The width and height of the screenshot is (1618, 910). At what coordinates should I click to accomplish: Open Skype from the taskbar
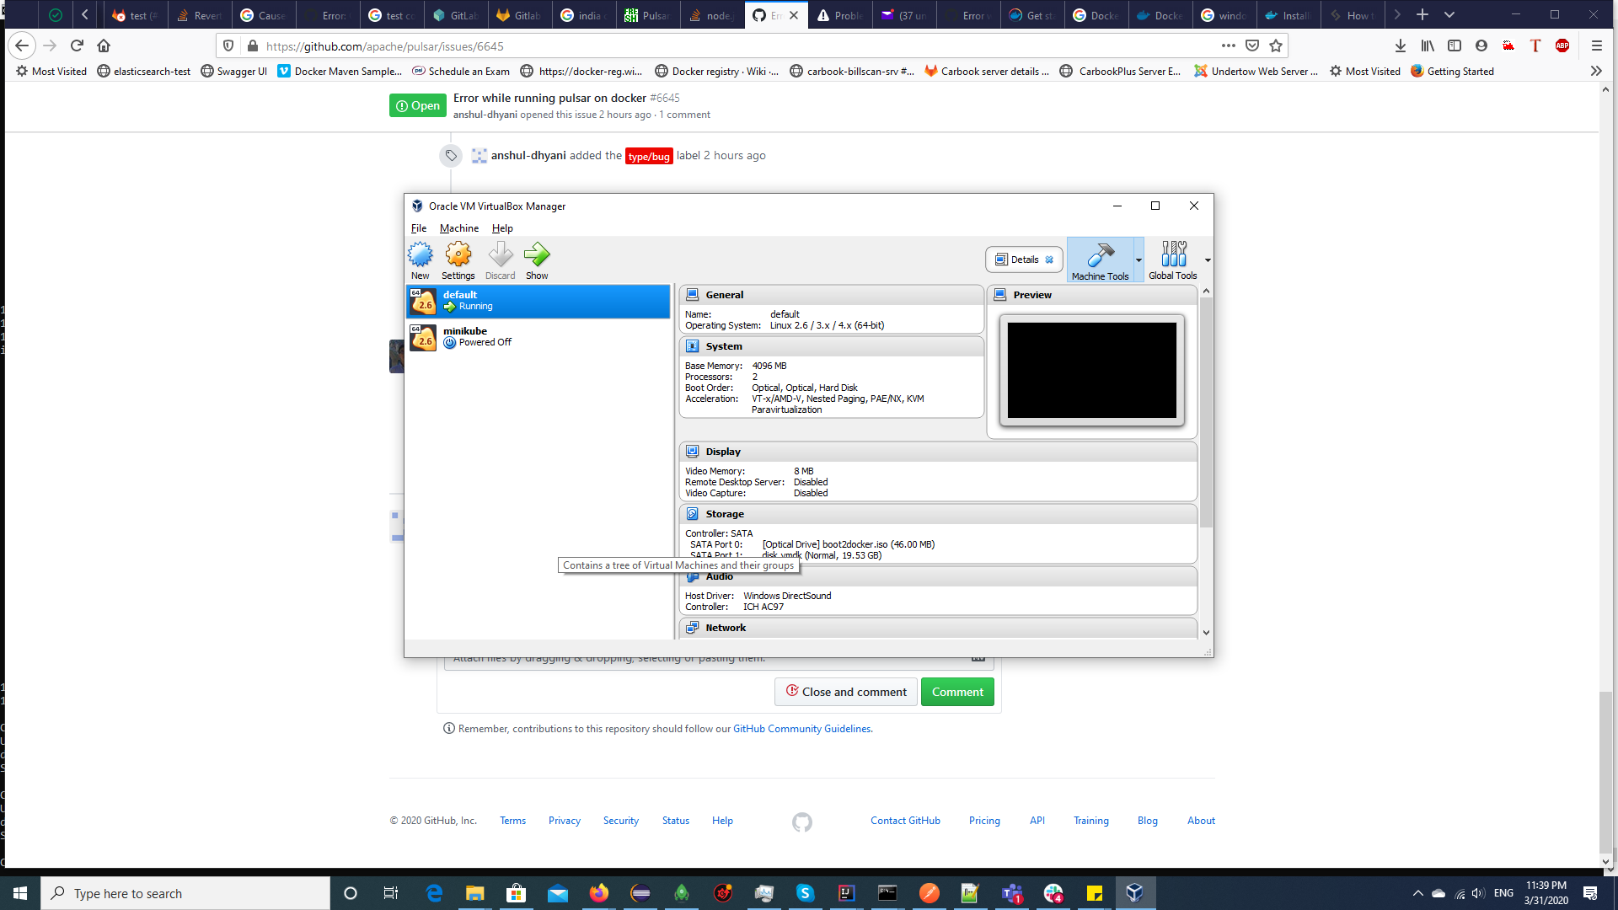(x=805, y=893)
